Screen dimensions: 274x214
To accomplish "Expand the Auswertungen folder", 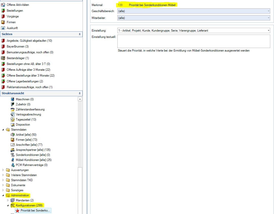I will 3,170.
